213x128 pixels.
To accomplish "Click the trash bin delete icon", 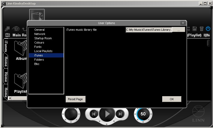I will click(x=202, y=29).
